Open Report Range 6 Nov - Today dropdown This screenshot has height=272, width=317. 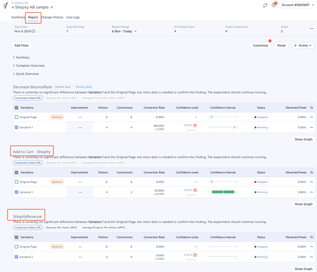[124, 31]
